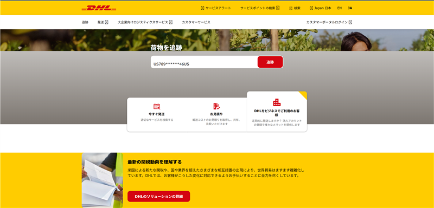Open the service alert icon in header
The width and height of the screenshot is (434, 208).
[x=202, y=8]
